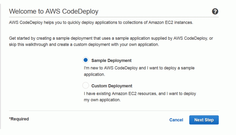Select the Sample Deployment radio button
236x135 pixels.
click(x=86, y=60)
